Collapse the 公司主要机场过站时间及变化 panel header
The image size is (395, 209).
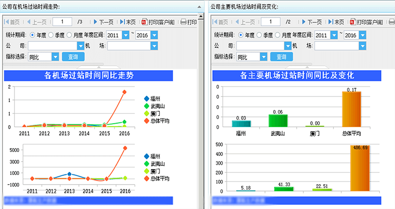coord(391,6)
